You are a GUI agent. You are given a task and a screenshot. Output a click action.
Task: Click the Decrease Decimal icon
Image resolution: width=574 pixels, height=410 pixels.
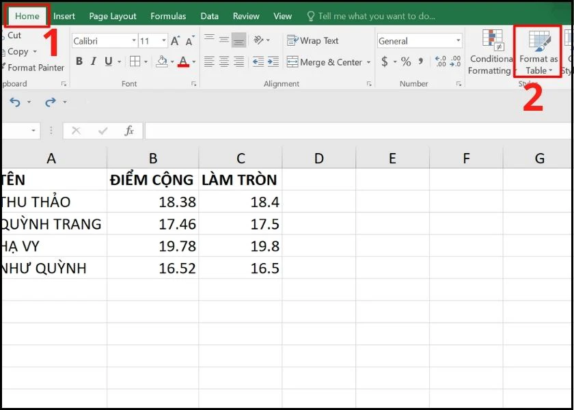pos(455,61)
